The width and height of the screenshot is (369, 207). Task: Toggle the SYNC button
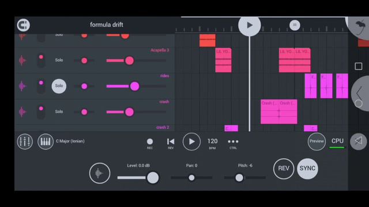307,168
